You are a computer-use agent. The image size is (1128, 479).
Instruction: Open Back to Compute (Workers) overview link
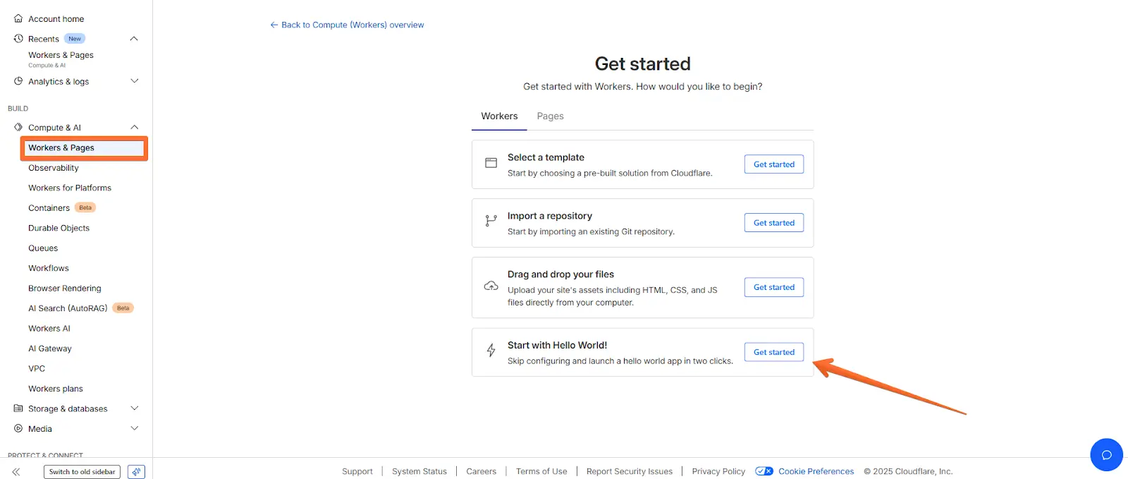(x=346, y=25)
